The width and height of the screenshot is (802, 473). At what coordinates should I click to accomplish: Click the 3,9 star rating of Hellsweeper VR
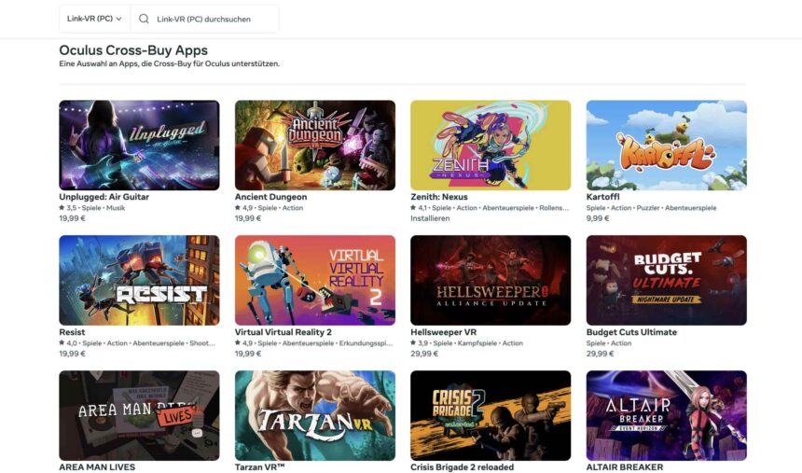click(420, 343)
